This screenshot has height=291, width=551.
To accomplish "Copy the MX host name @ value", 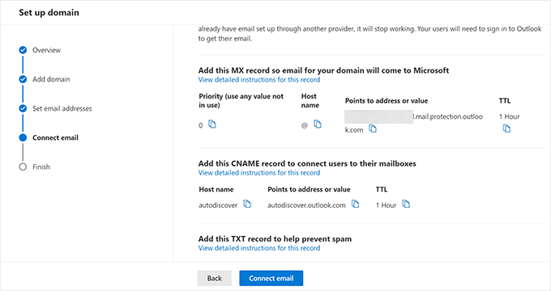I will pos(318,124).
